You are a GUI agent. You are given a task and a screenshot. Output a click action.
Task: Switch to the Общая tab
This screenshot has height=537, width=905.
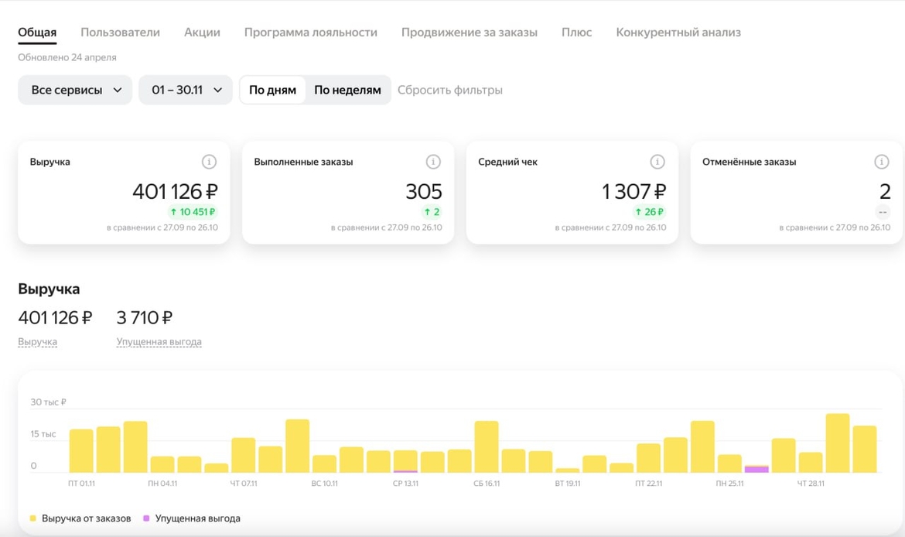tap(37, 32)
